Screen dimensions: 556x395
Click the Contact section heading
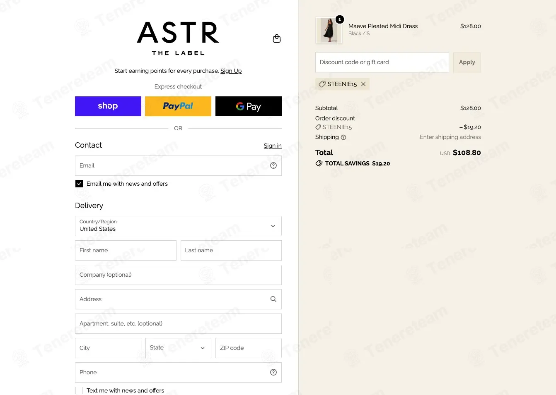(x=88, y=145)
